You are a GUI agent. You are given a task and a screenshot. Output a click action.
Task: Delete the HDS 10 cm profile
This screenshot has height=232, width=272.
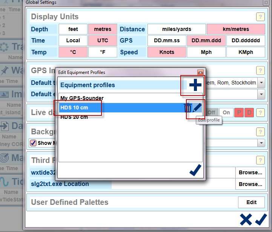coord(187,108)
